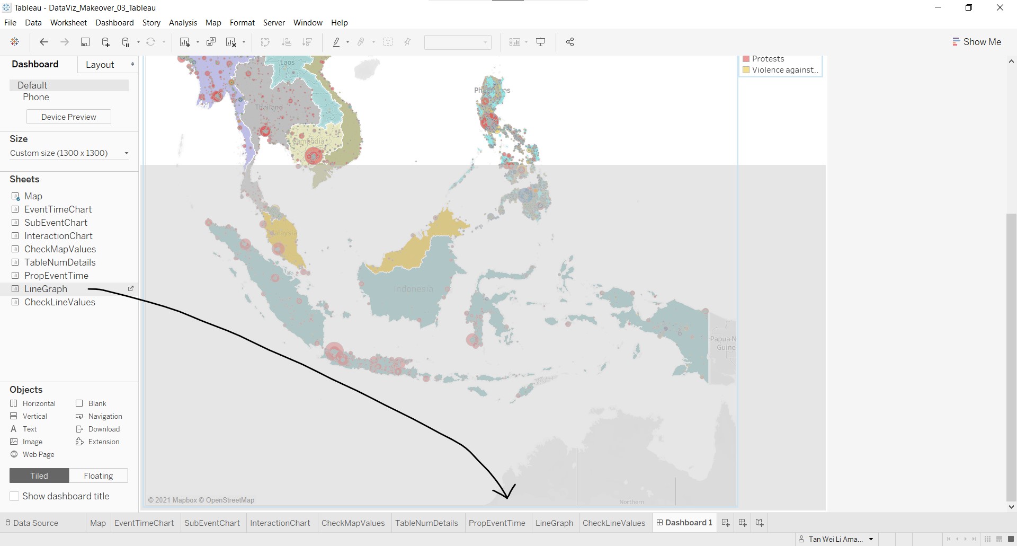Click the Add New Data Source icon
The width and height of the screenshot is (1017, 546).
105,42
